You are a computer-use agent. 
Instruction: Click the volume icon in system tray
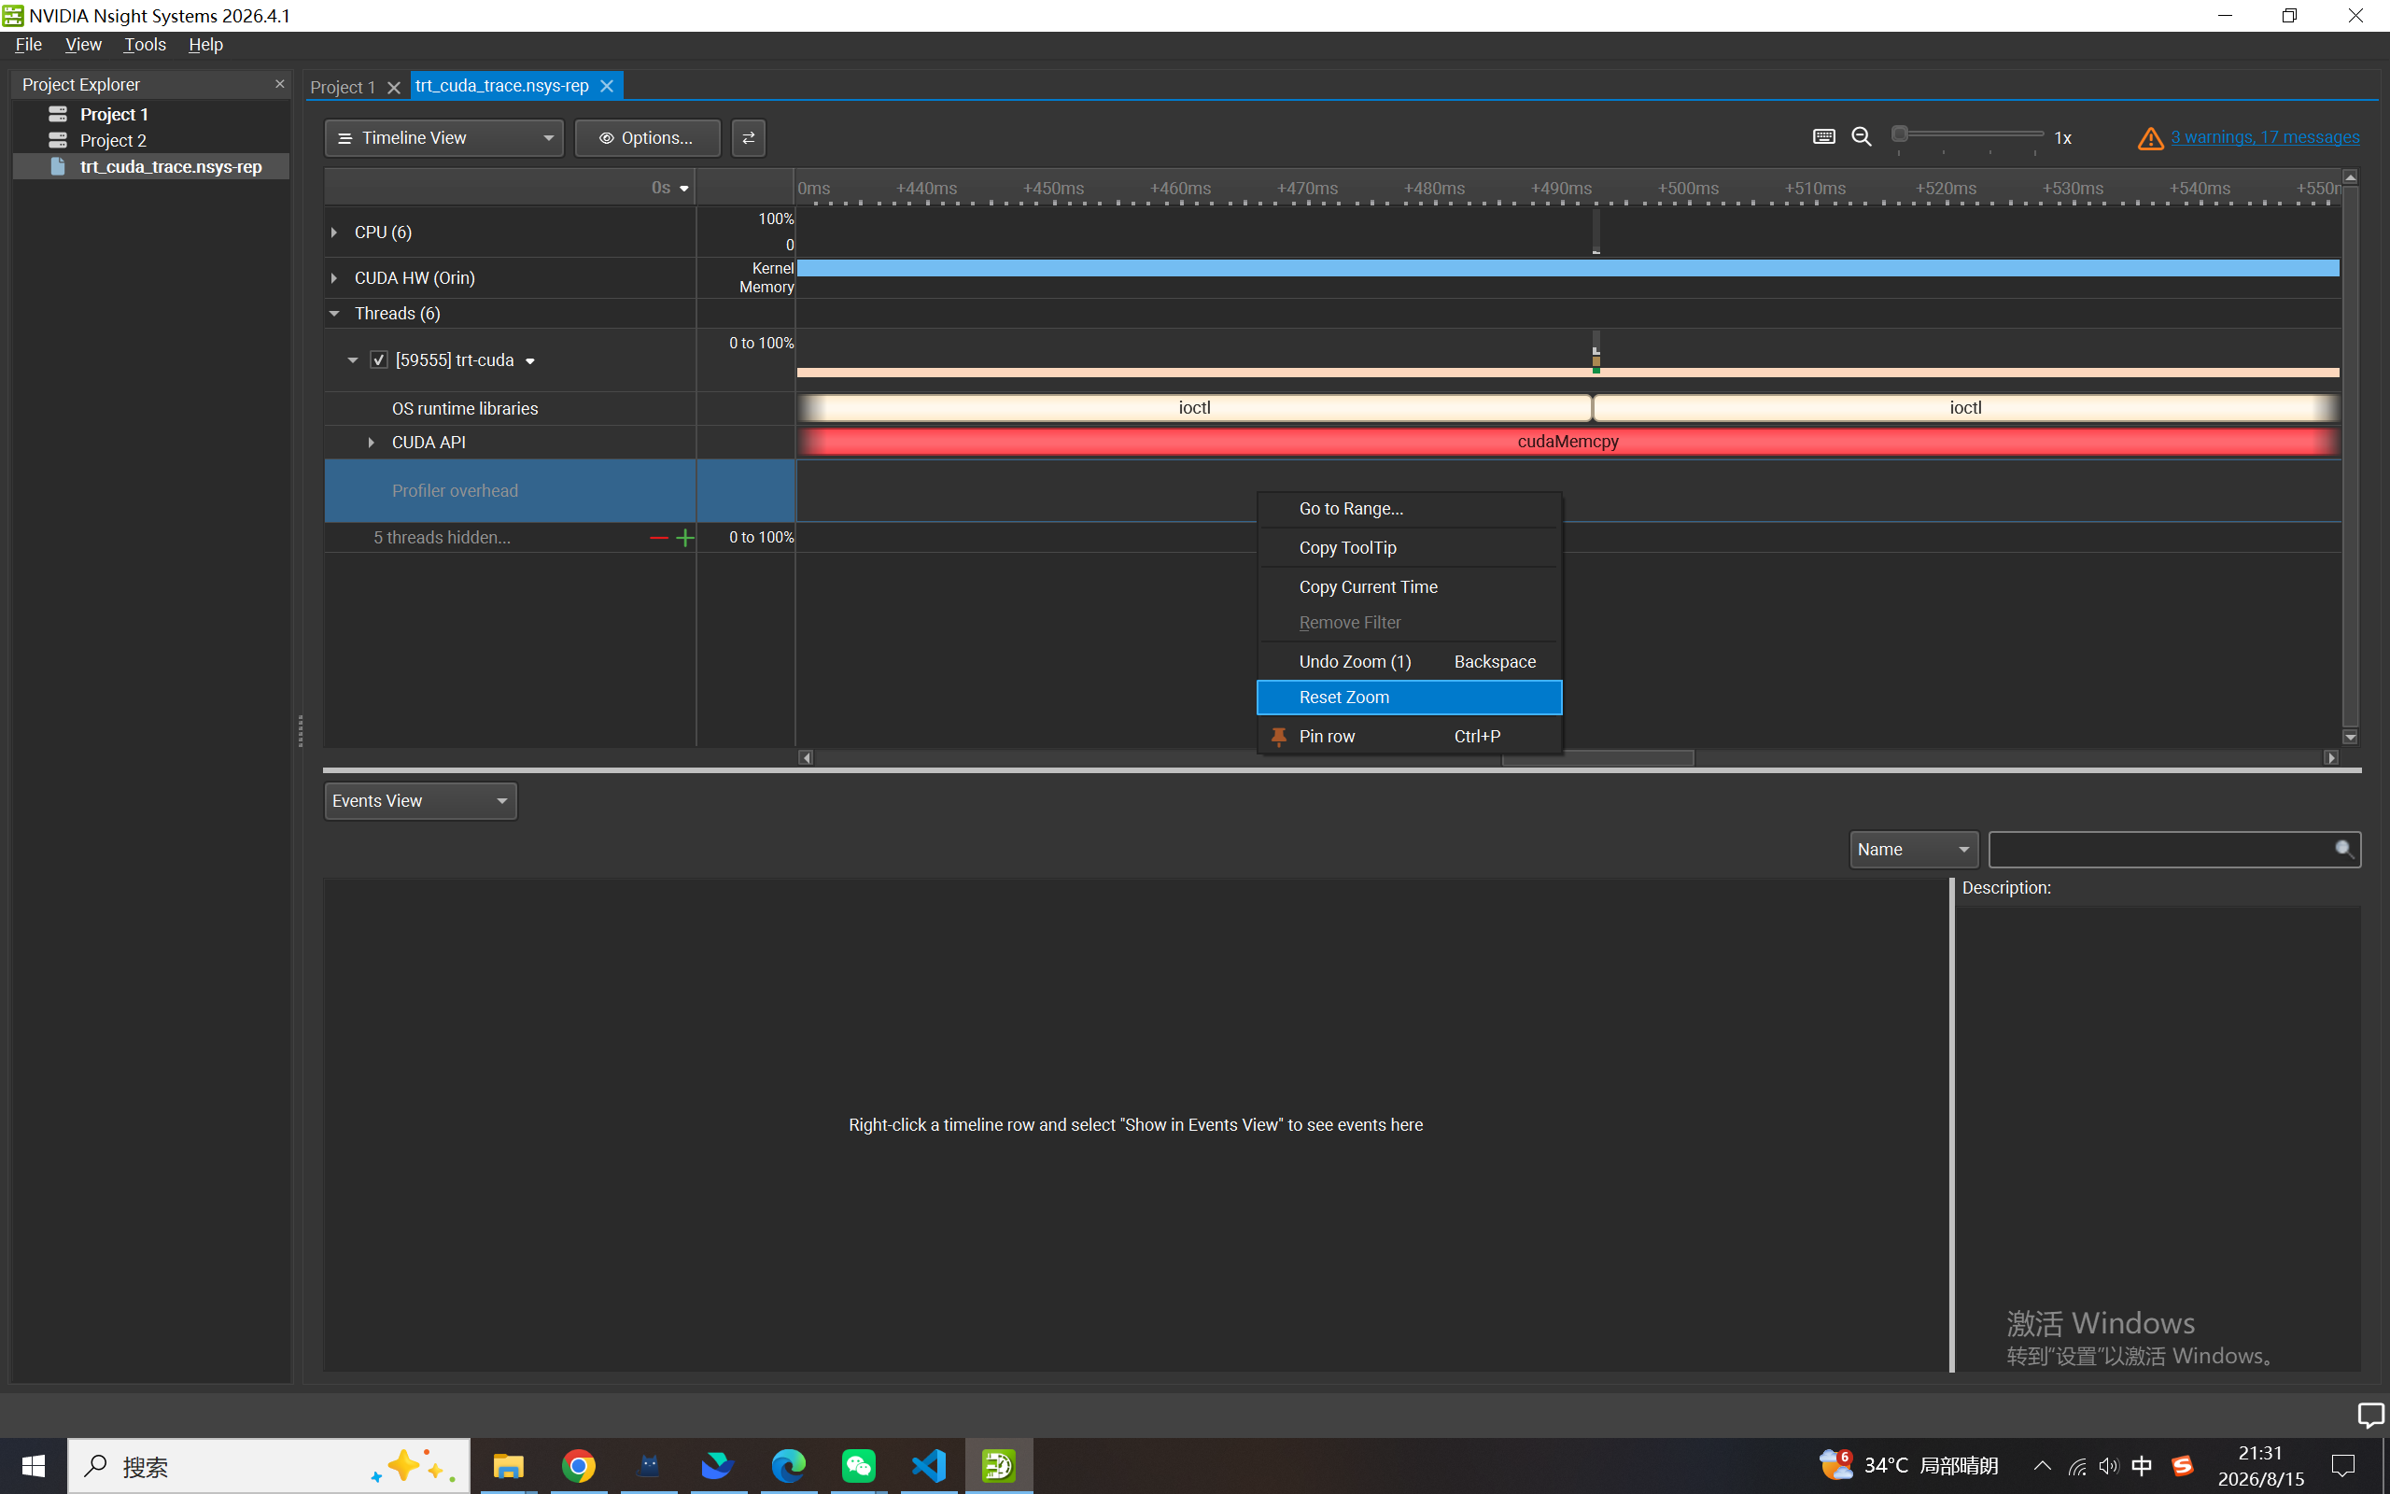coord(2109,1466)
